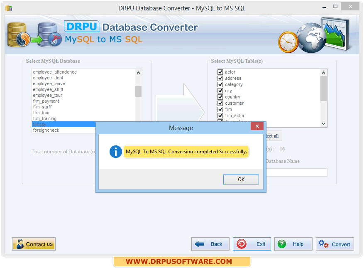Toggle the category table checkbox
364x268 pixels.
(x=220, y=84)
